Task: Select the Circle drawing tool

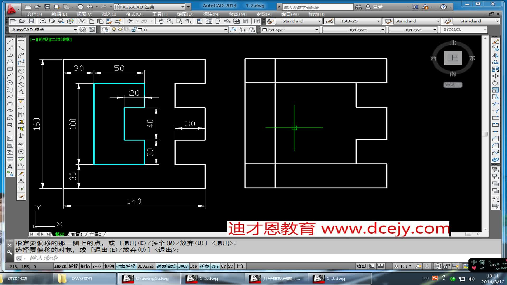Action: pos(10,83)
